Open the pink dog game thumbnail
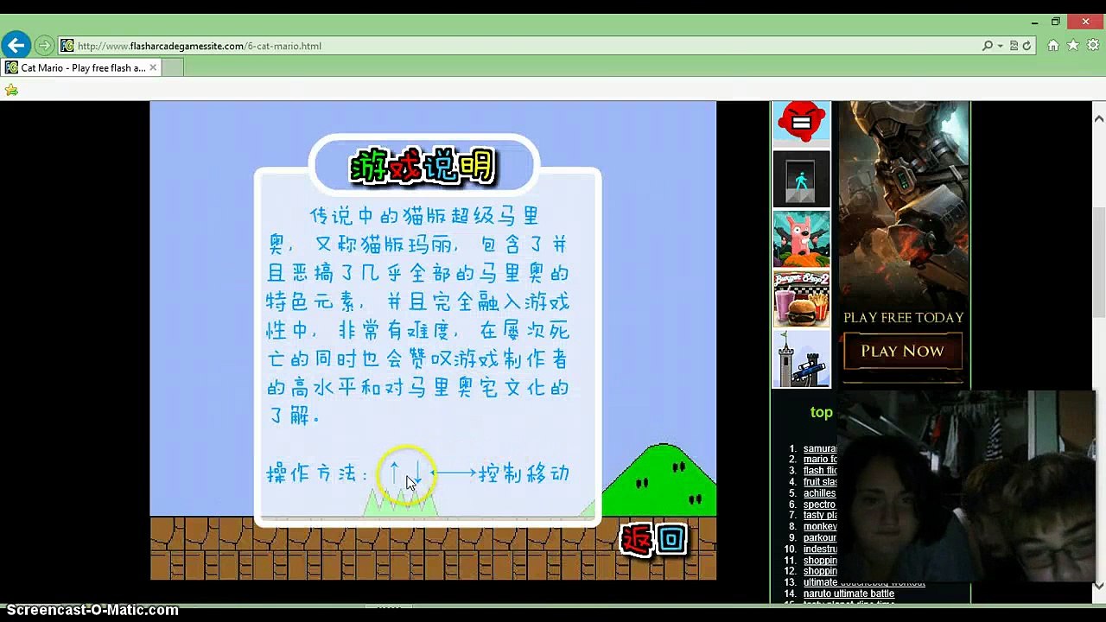Image resolution: width=1106 pixels, height=622 pixels. tap(801, 239)
